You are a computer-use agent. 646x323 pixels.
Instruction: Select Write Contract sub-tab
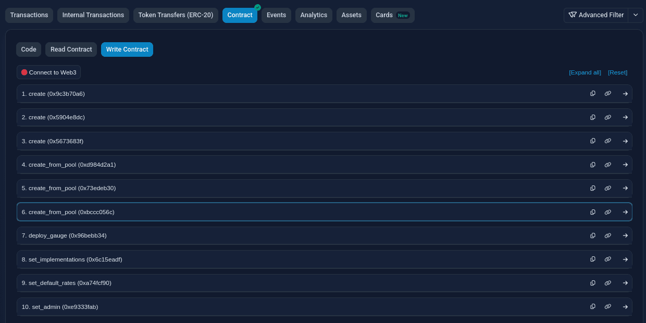127,49
